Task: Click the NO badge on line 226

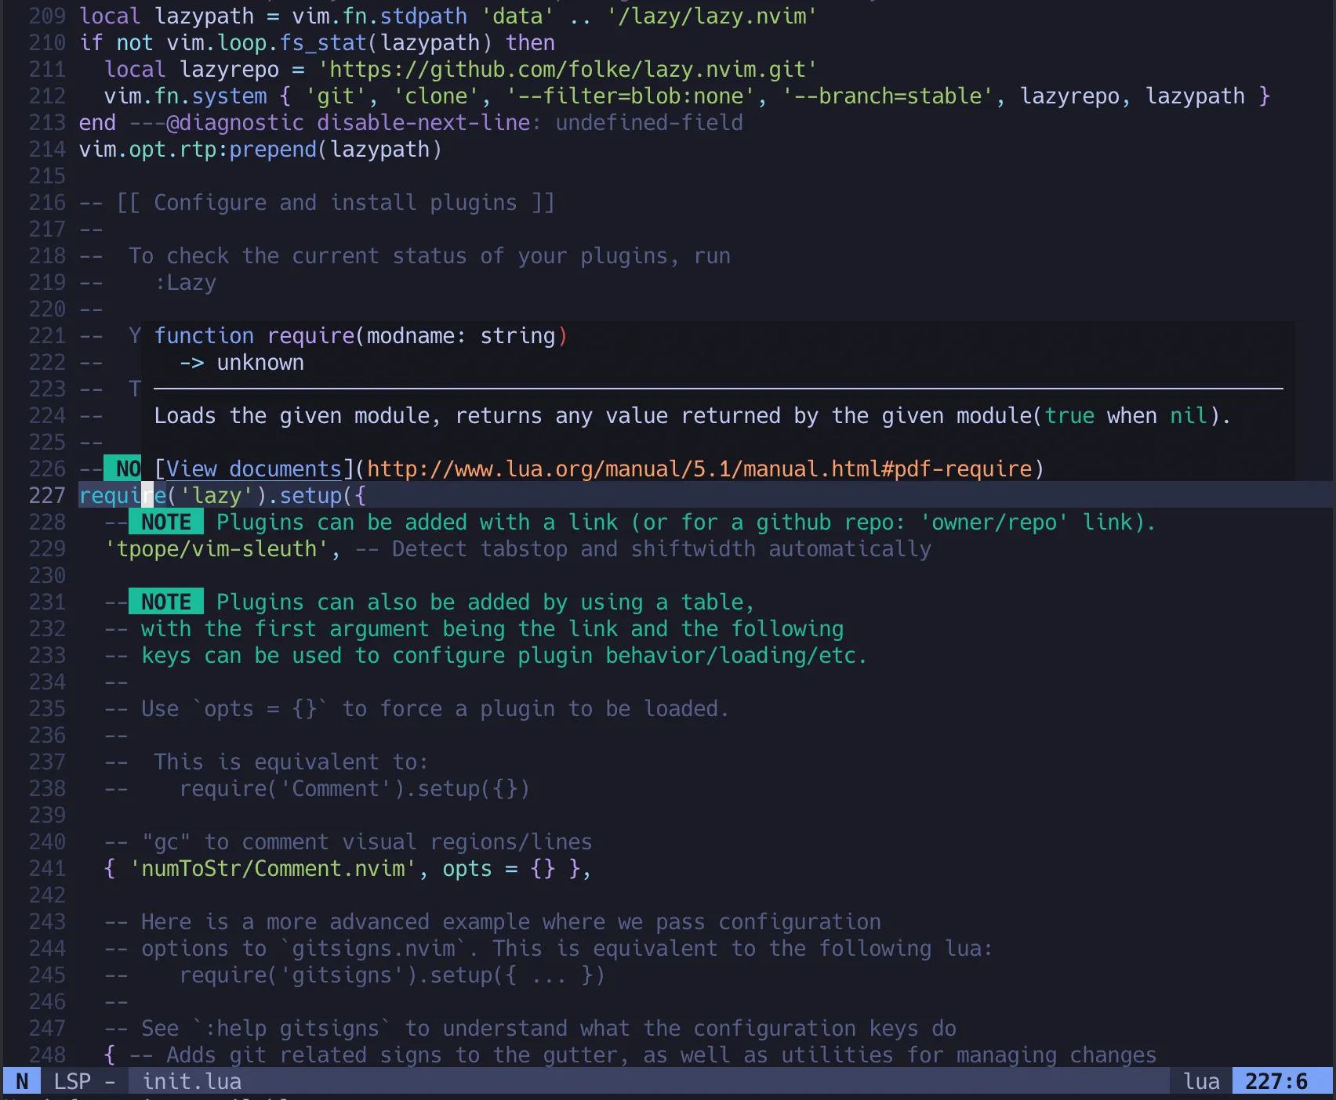Action: 123,468
